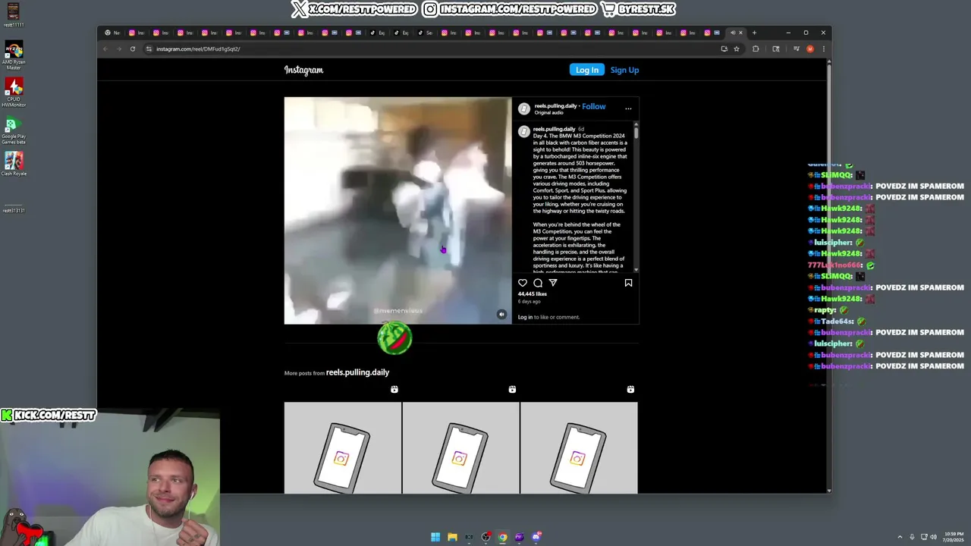Image resolution: width=971 pixels, height=546 pixels.
Task: Click the taskbar volume speaker icon
Action: (x=933, y=537)
